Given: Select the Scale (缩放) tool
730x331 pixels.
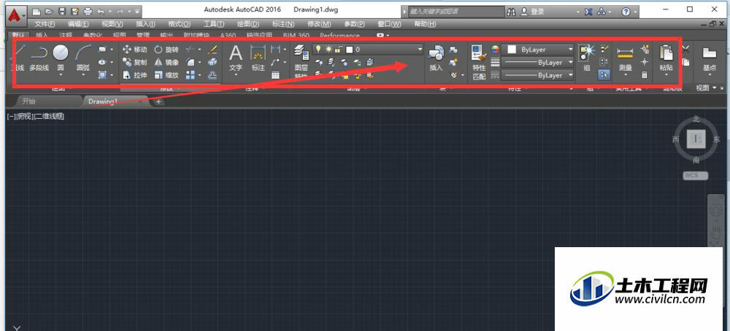Looking at the screenshot, I should coord(166,75).
